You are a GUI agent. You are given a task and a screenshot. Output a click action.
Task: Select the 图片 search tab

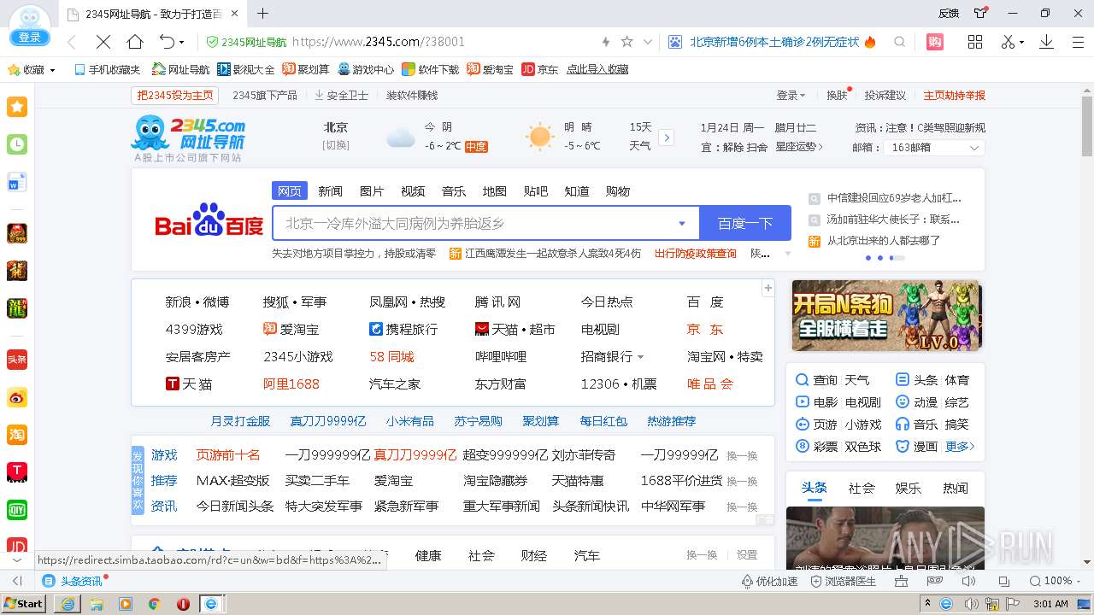click(372, 190)
